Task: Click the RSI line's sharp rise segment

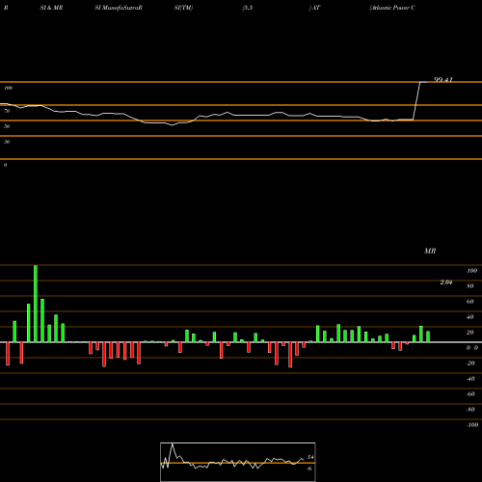Action: [416, 101]
